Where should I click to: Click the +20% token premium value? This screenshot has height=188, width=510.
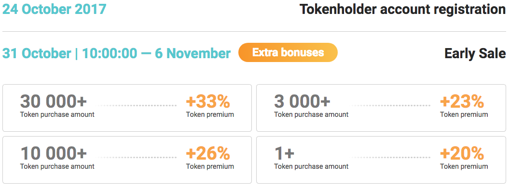462,153
